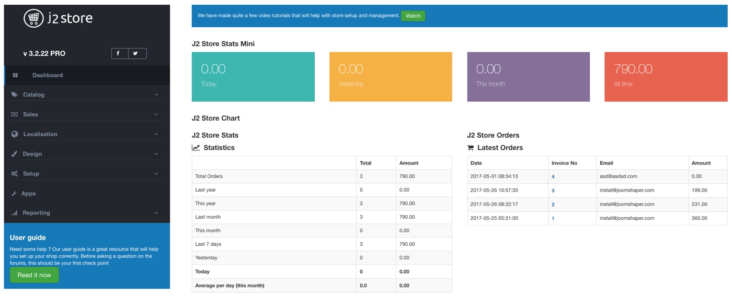Viewport: 732px width, 297px height.
Task: Open invoice number 4 link
Action: click(x=553, y=177)
